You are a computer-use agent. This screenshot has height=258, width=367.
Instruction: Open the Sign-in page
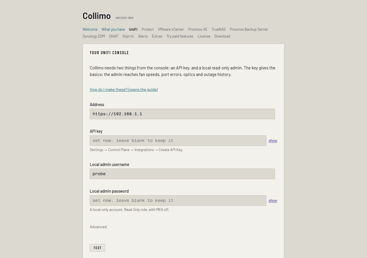coord(128,36)
